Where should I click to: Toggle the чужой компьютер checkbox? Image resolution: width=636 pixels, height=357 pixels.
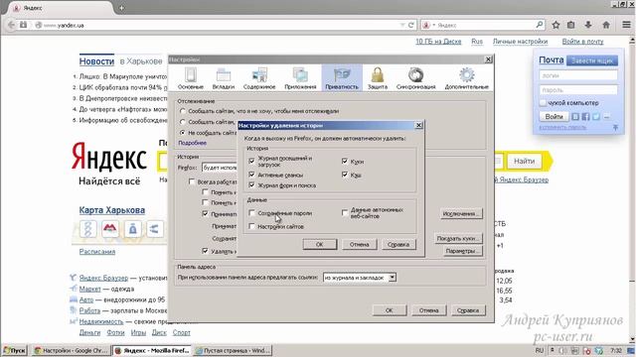[543, 103]
